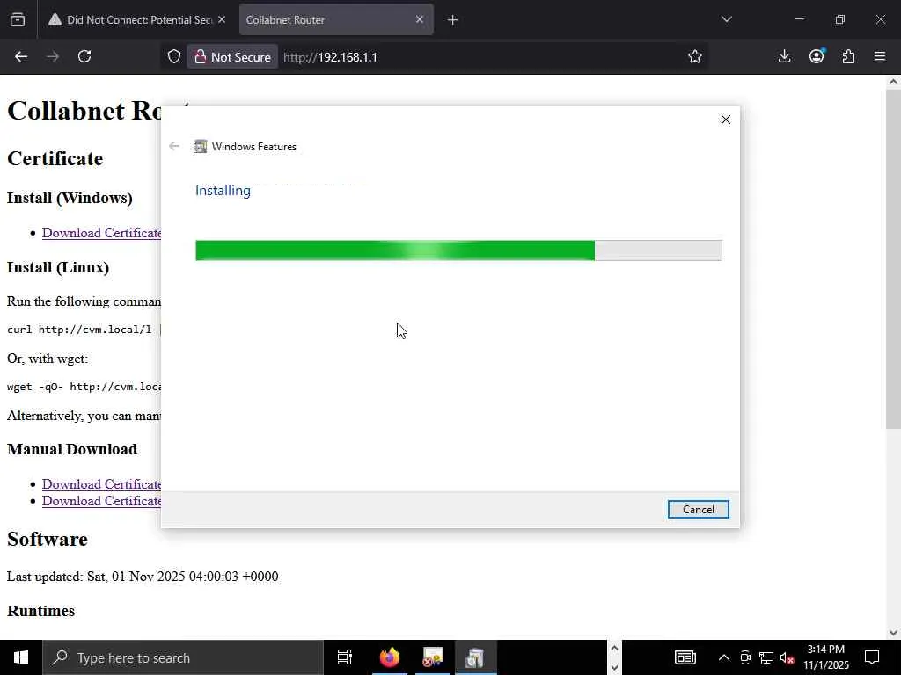Click the Windows Features taskbar icon
The image size is (901, 675).
tap(474, 657)
